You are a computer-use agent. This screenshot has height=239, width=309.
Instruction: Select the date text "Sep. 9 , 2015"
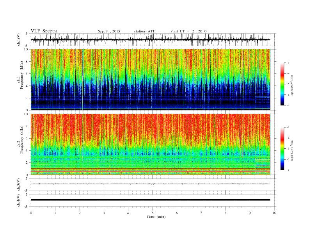point(109,31)
